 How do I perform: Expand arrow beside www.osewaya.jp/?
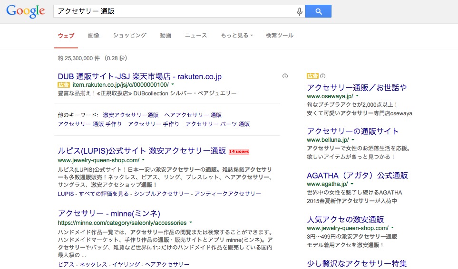click(357, 96)
